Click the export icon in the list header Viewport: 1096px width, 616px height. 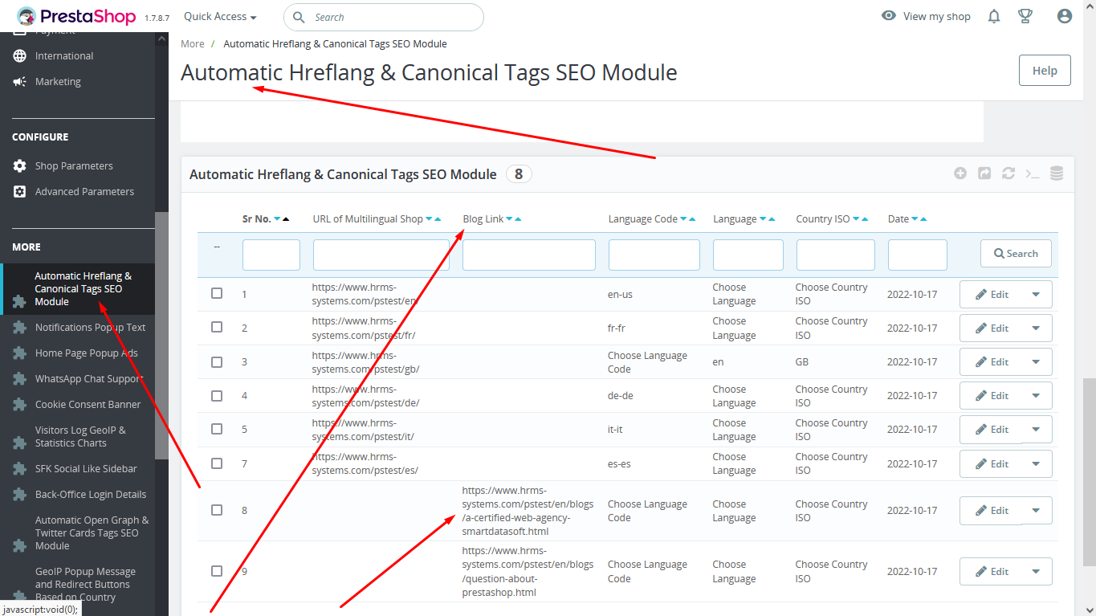click(x=984, y=173)
